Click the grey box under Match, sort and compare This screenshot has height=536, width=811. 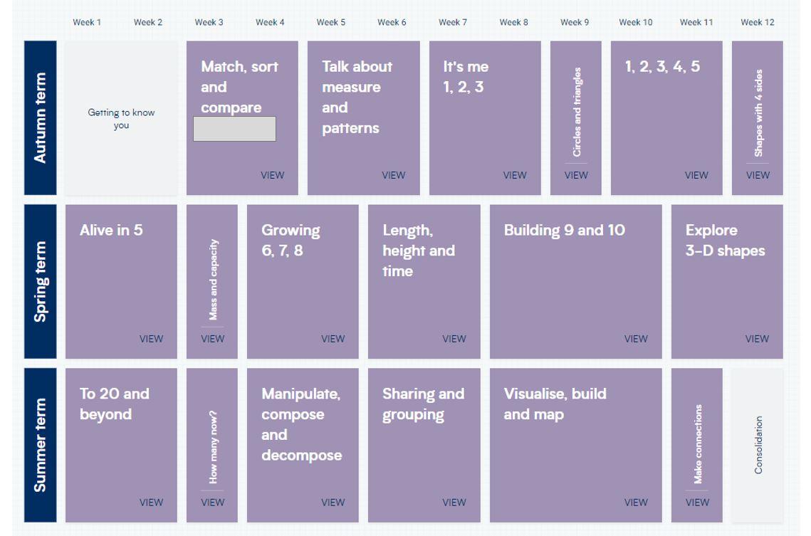click(x=234, y=129)
